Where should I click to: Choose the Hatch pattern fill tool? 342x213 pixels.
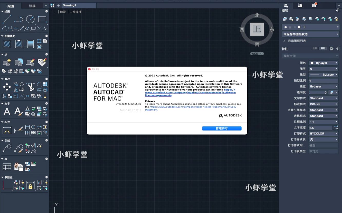[7, 44]
